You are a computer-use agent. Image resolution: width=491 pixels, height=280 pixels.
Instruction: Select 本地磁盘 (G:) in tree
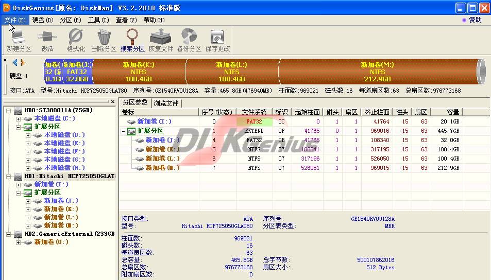coord(64,160)
